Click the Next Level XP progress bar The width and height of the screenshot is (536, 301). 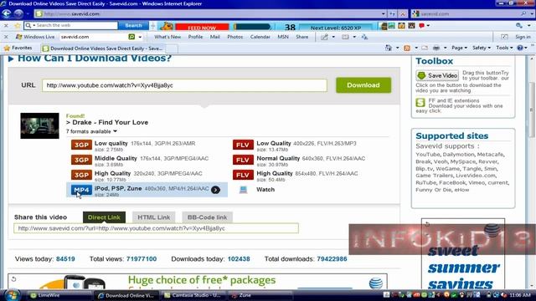[336, 28]
